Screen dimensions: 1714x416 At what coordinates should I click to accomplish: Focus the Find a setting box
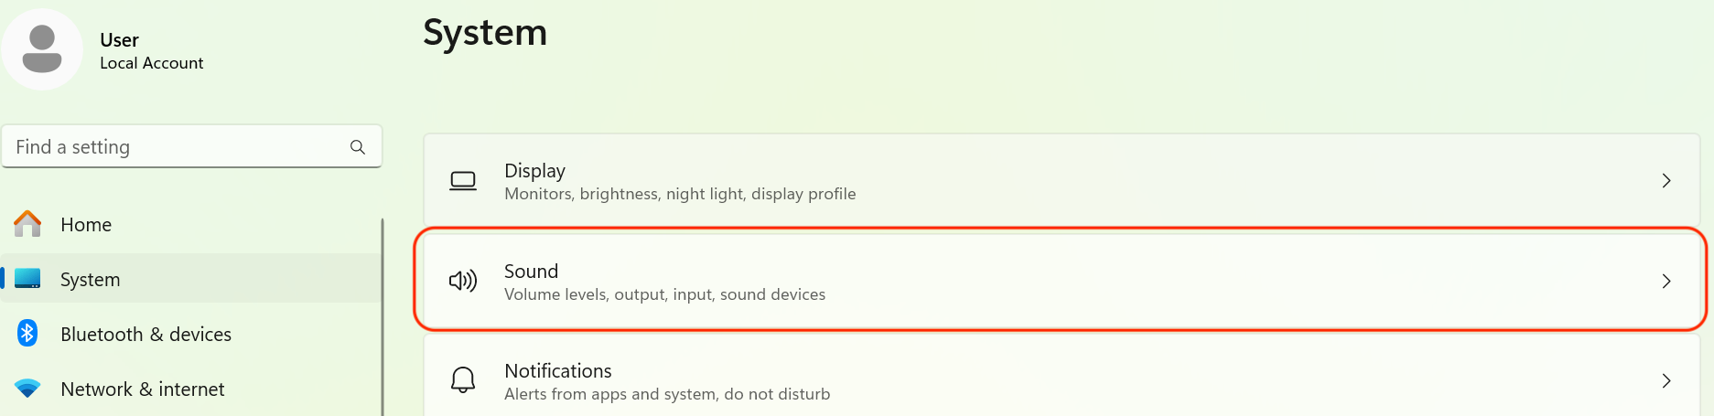(192, 146)
